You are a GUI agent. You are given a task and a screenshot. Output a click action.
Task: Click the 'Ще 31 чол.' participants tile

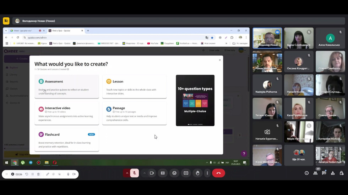click(299, 155)
